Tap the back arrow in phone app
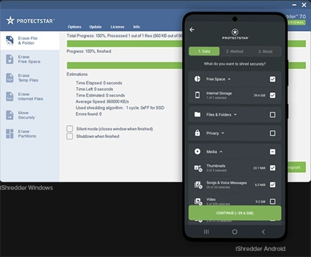 click(x=192, y=30)
